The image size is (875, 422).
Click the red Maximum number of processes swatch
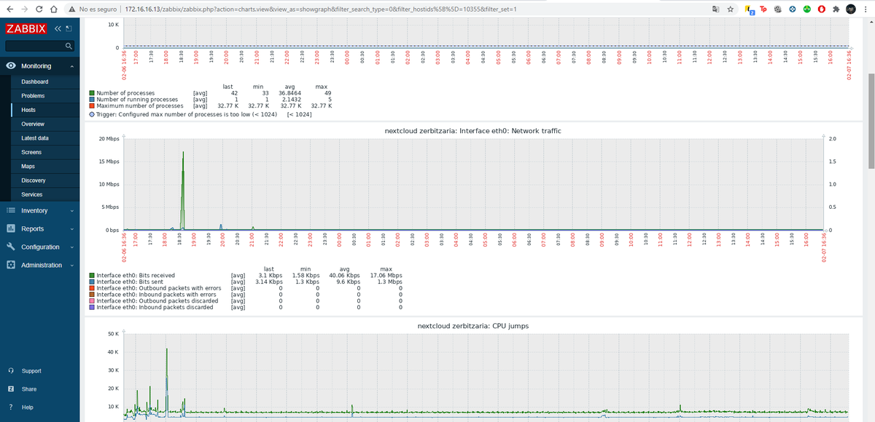91,105
